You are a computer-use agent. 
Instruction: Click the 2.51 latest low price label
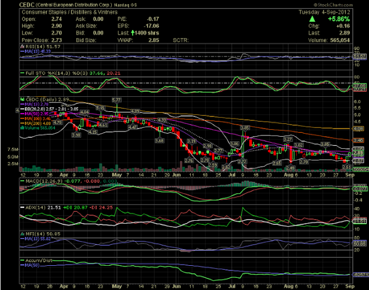pyautogui.click(x=347, y=167)
